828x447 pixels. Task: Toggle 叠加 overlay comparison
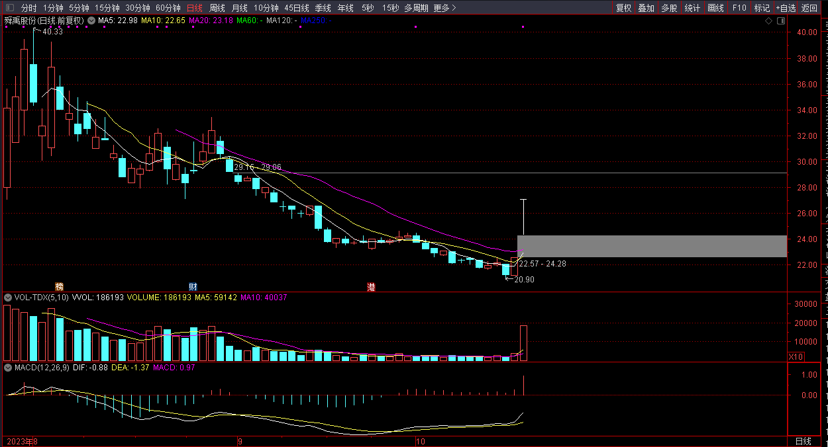(646, 9)
